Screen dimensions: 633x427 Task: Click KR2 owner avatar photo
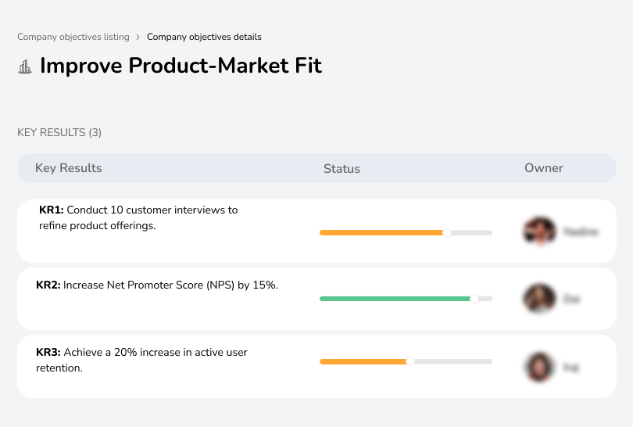pos(540,299)
